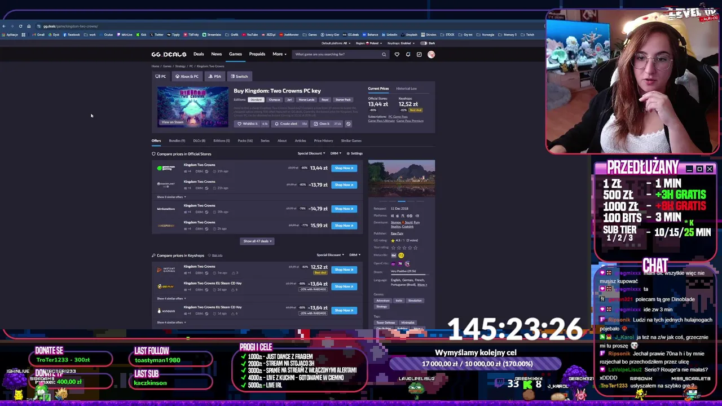
Task: Open the Twitter bookmark
Action: (x=157, y=34)
